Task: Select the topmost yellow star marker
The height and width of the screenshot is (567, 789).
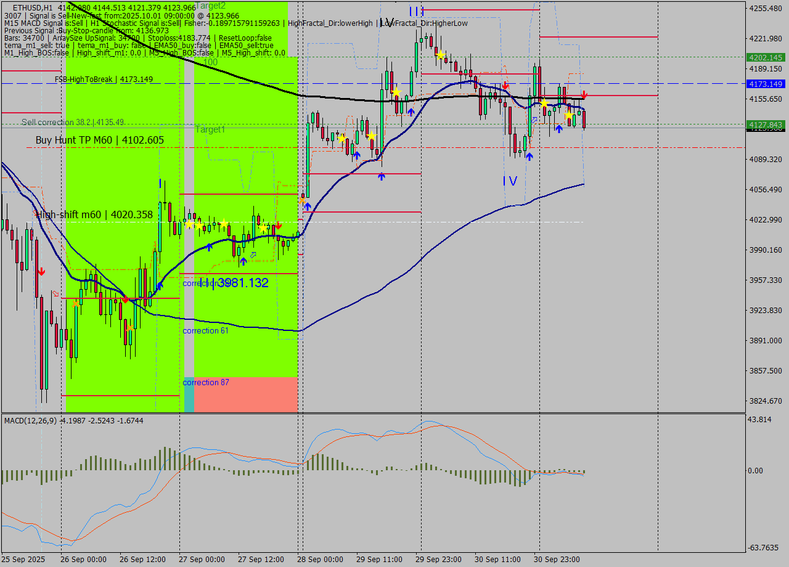Action: 440,55
